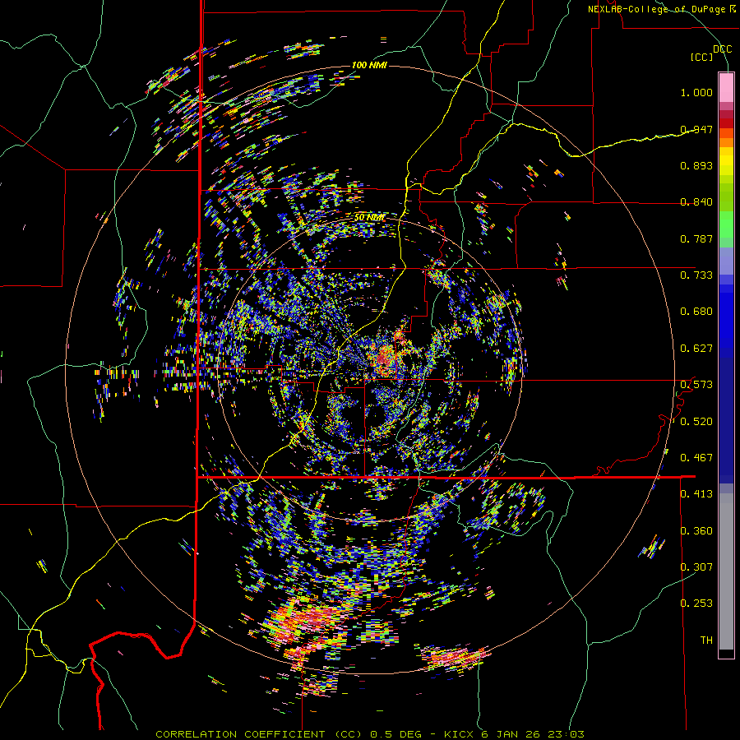Click the 0.840 scale value
Screen dimensions: 740x740
(x=696, y=202)
